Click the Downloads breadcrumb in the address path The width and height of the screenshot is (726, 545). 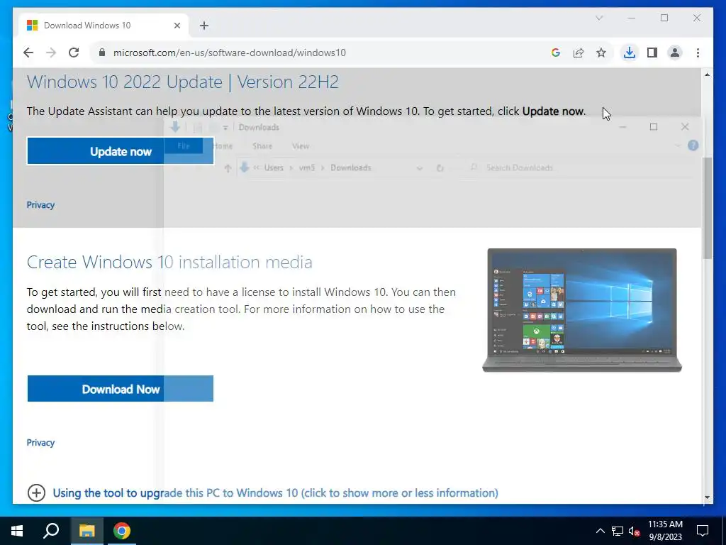coord(350,167)
